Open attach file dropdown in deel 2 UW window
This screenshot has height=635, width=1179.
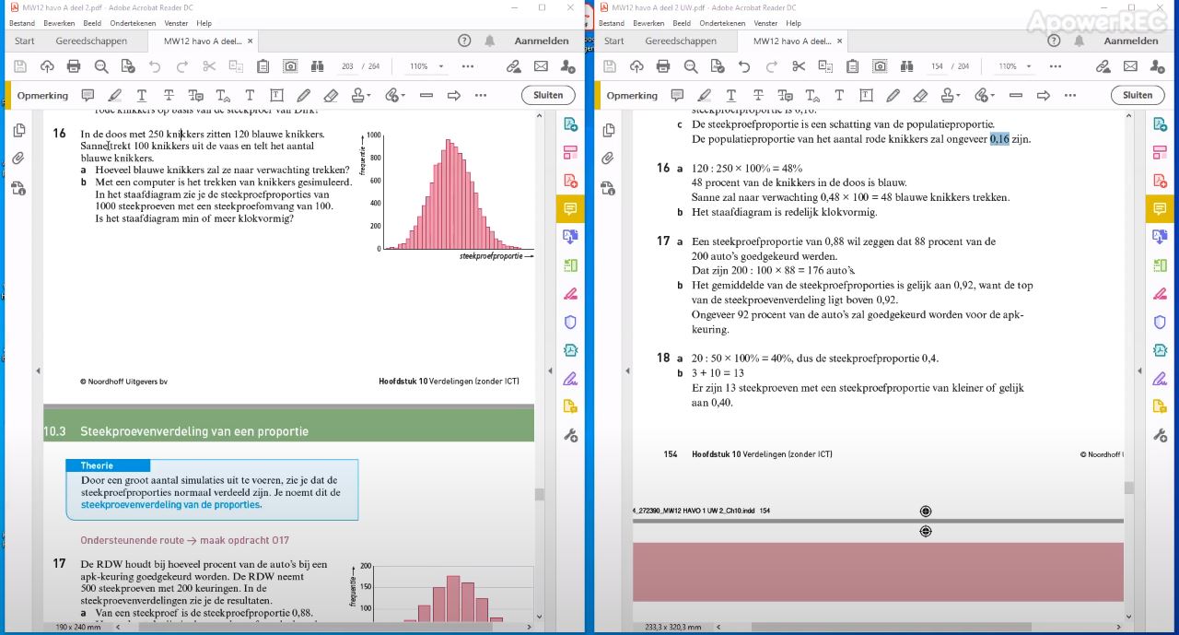pos(985,95)
